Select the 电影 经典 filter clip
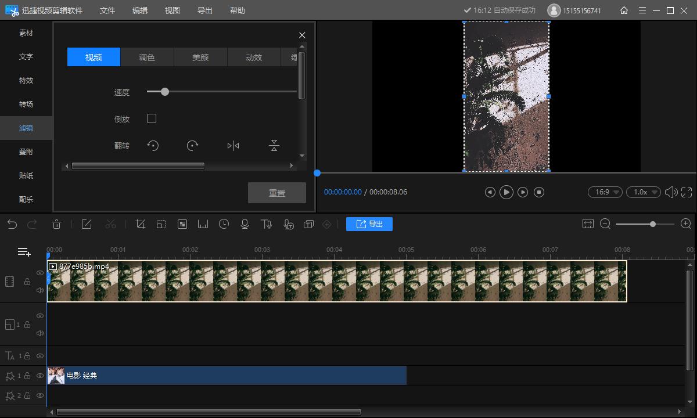697x418 pixels. coord(227,376)
